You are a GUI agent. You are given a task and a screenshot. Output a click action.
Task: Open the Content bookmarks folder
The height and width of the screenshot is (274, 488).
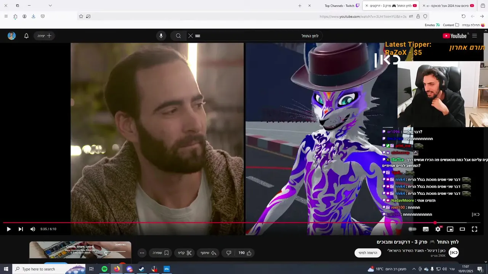click(451, 25)
